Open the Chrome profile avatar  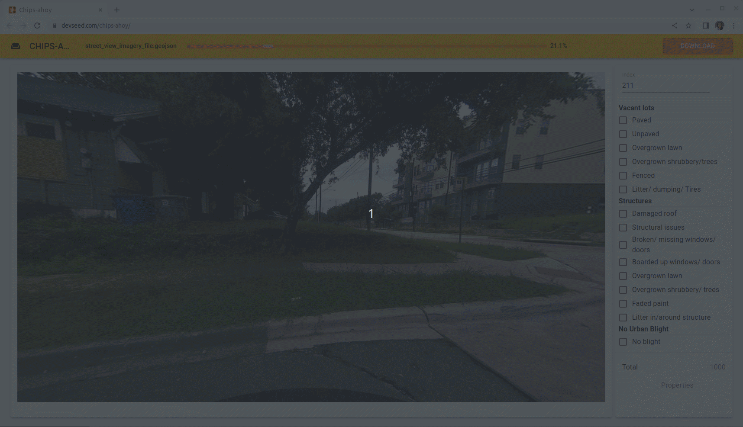pyautogui.click(x=720, y=26)
